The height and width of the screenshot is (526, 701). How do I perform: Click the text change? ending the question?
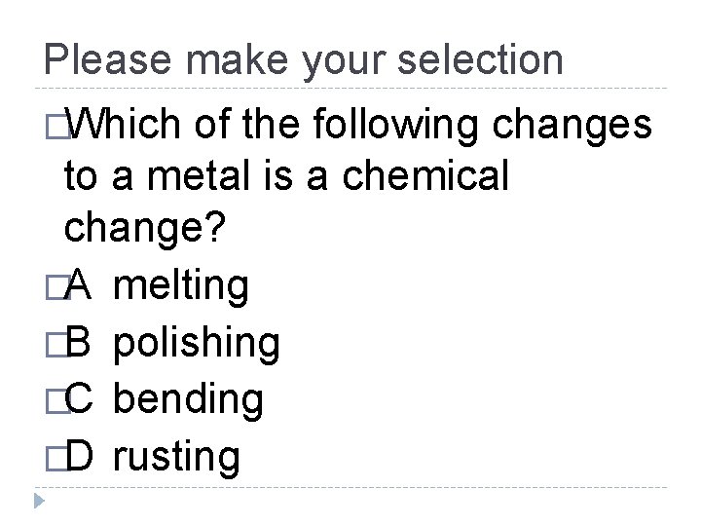[x=145, y=230]
